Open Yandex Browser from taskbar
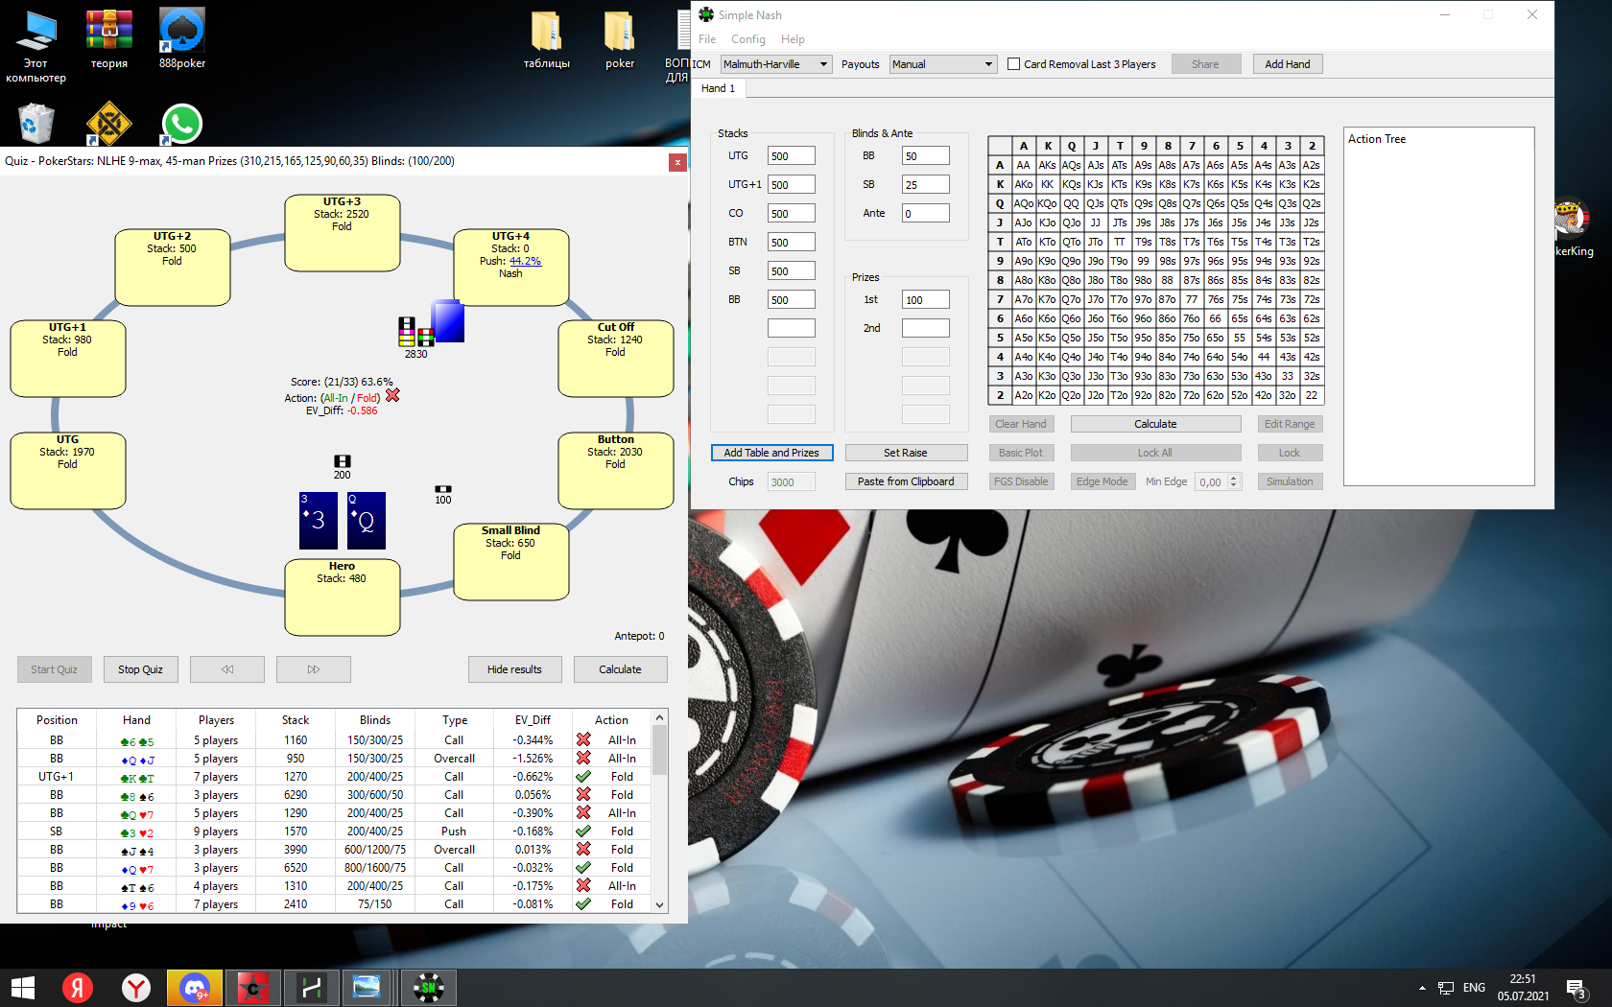 (x=136, y=988)
